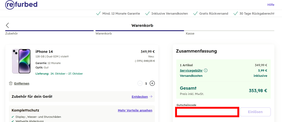Click the Preis inkl. MwSt. text
Image resolution: width=282 pixels, height=122 pixels.
[x=192, y=94]
